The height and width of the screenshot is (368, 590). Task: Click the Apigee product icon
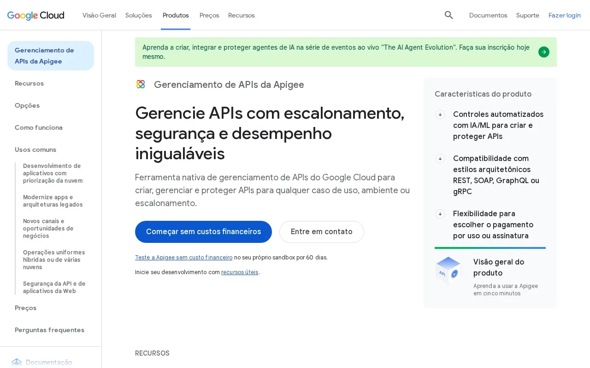click(x=141, y=84)
